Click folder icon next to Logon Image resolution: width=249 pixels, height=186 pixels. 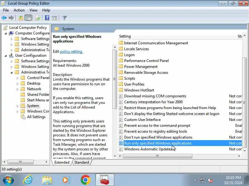[121, 55]
